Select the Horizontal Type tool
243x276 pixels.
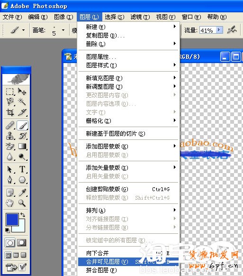[x=22, y=169]
